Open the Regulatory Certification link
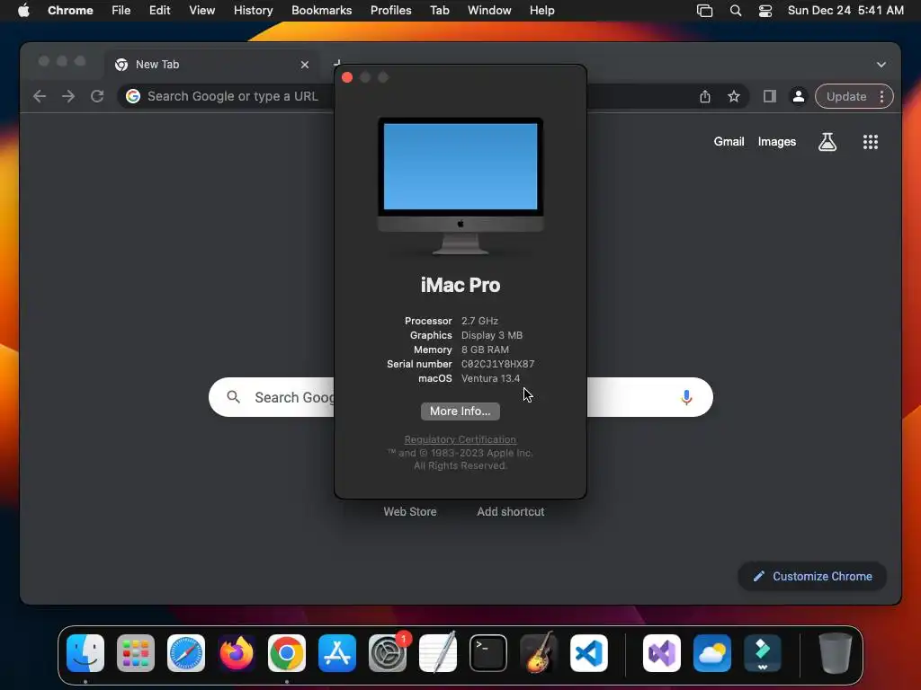921x690 pixels. pos(460,439)
